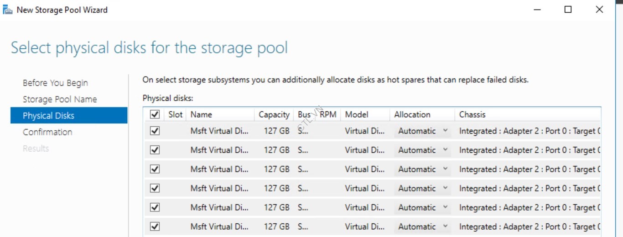Viewport: 623px width, 237px height.
Task: Toggle the select-all checkbox in the table header
Action: tap(155, 114)
